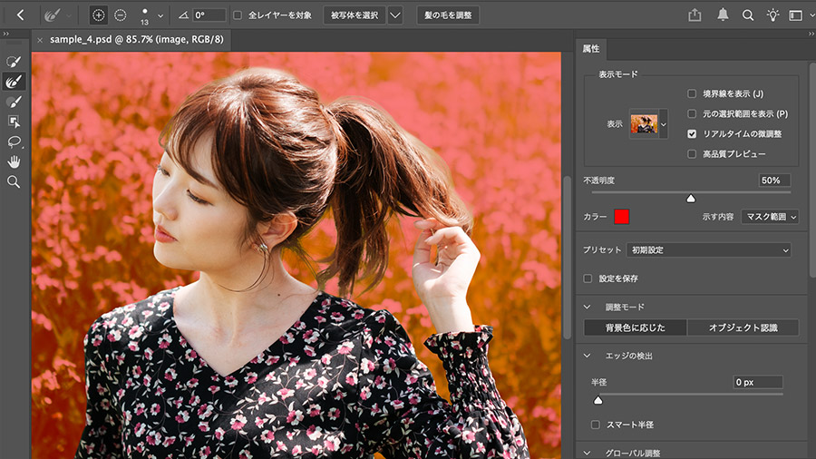Click the brush angle field showing 0°

[x=209, y=15]
